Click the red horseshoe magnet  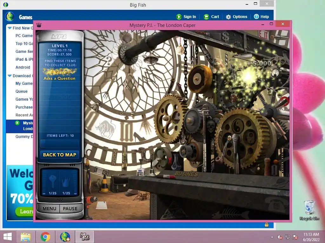[x=285, y=101]
